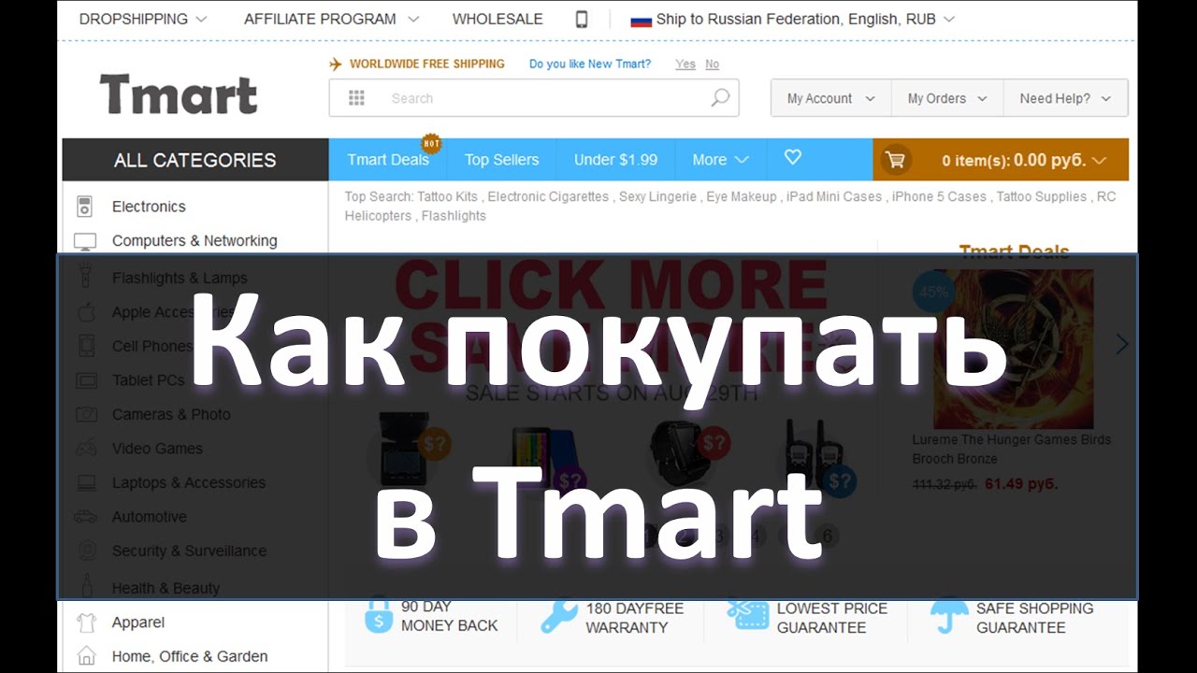Select the Home, Office & Garden category
This screenshot has width=1197, height=673.
click(x=190, y=656)
